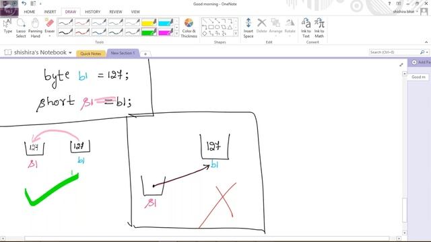431x242 pixels.
Task: Pick the cyan highlighter
Action: click(166, 22)
